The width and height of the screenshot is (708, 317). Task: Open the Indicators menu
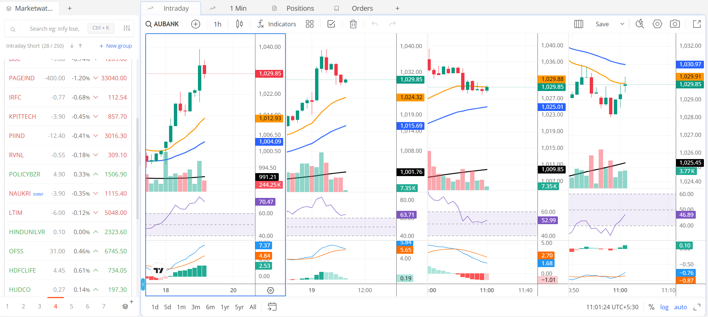(277, 24)
